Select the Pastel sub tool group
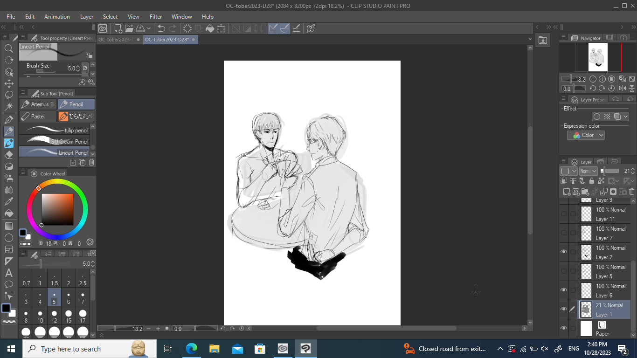 tap(38, 116)
